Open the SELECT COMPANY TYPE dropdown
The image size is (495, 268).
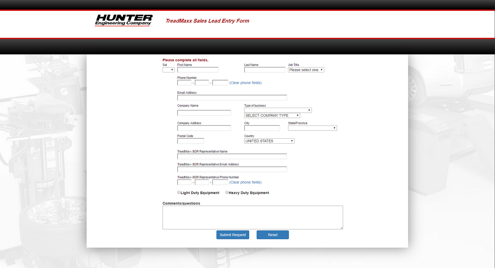click(x=272, y=115)
